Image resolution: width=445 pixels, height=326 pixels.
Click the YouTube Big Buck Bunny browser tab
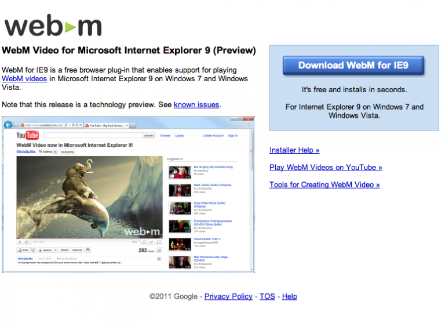pyautogui.click(x=107, y=125)
